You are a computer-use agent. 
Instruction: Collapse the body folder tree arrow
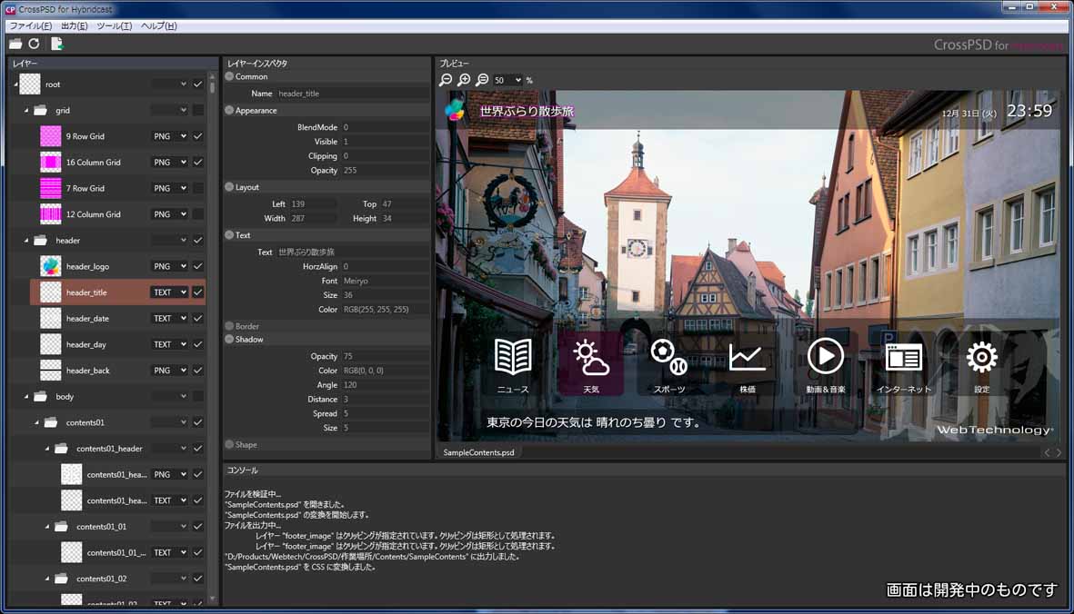coord(26,397)
